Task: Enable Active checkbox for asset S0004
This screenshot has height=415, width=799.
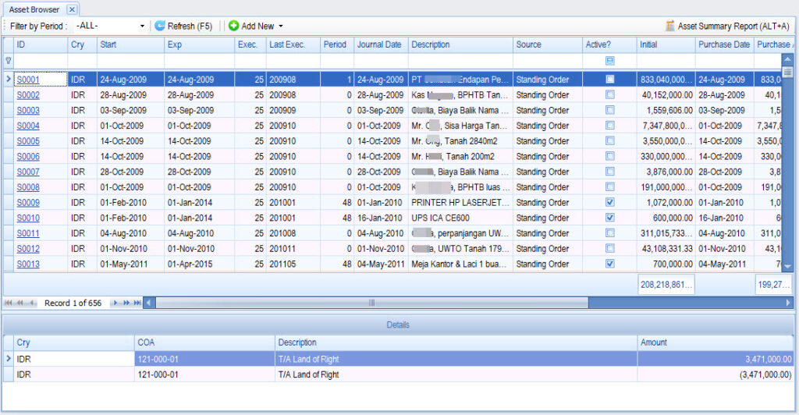Action: pos(610,126)
